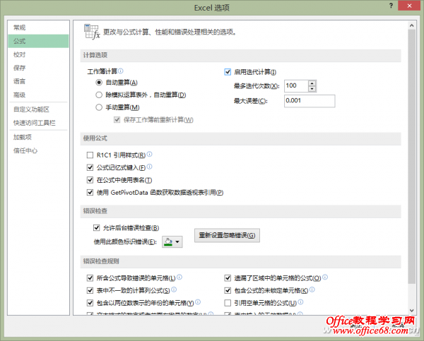Screen dimensions: 424x341
Task: Open the 快速访问工具栏 category
Action: pyautogui.click(x=38, y=123)
